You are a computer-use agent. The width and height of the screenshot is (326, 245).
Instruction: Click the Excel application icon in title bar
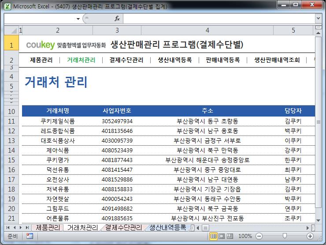coord(7,7)
